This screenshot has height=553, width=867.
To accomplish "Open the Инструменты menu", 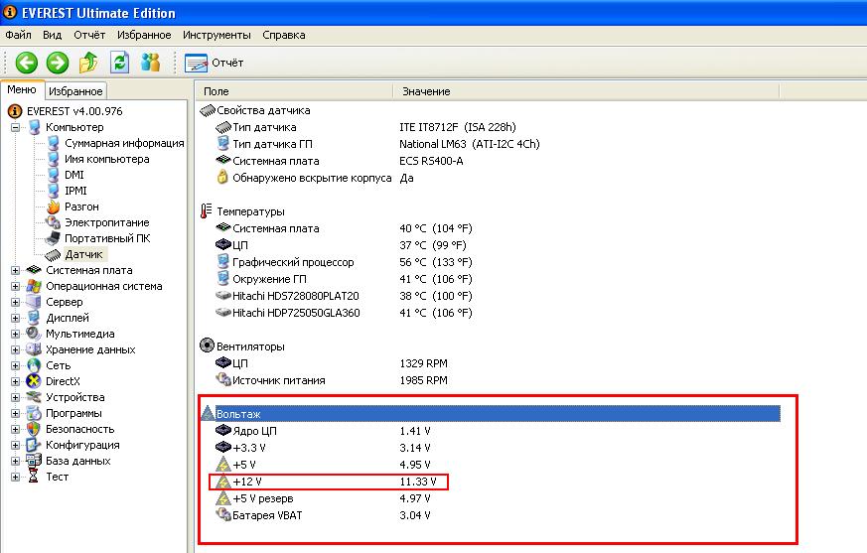I will coord(217,35).
